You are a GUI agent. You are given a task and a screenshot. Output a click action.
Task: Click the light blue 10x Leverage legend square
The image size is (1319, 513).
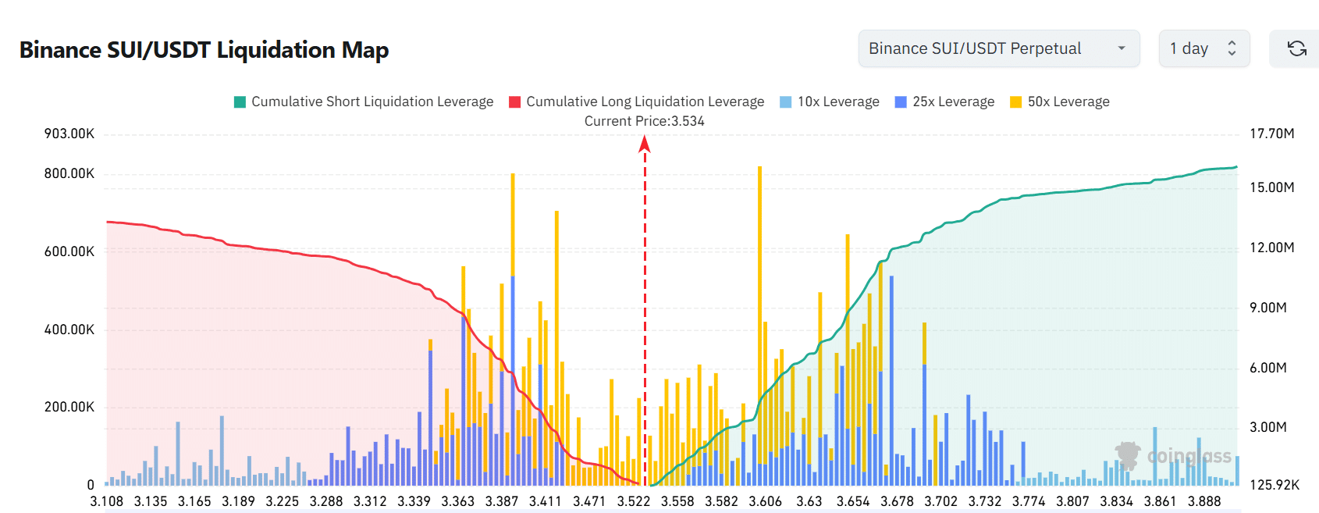[786, 102]
